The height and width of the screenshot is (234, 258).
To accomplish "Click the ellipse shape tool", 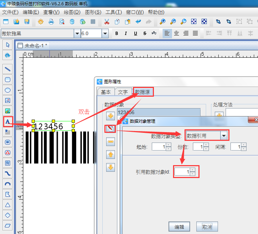I will click(7, 90).
